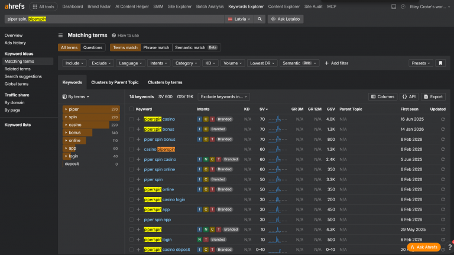The width and height of the screenshot is (454, 255).
Task: Open the piperspin casino login keyword link
Action: tap(164, 199)
